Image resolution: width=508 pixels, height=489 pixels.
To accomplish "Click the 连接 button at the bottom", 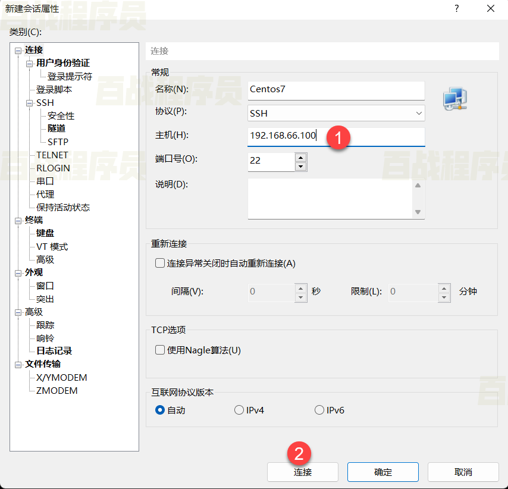I will [303, 472].
